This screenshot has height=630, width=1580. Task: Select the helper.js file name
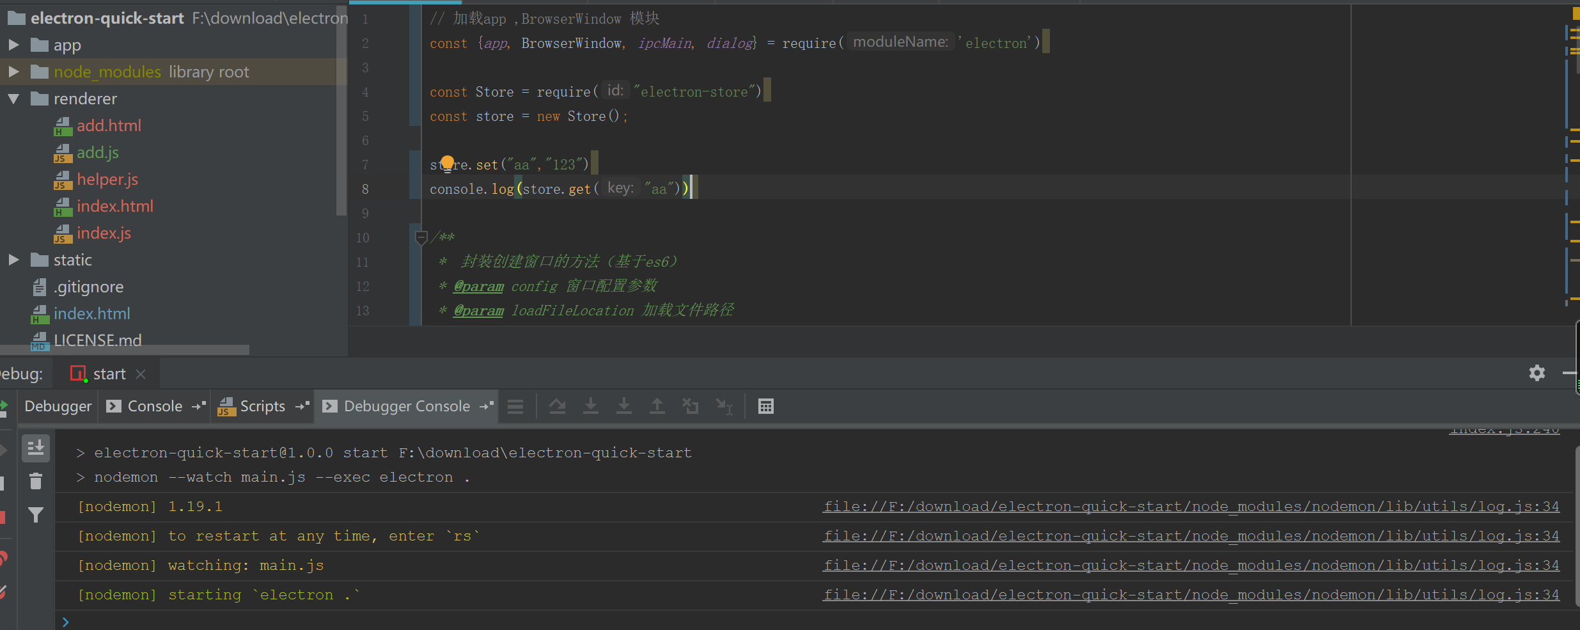coord(107,180)
